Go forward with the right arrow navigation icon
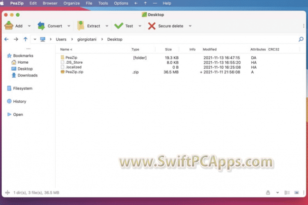Viewport: 308px width, 205px height. (x=16, y=39)
